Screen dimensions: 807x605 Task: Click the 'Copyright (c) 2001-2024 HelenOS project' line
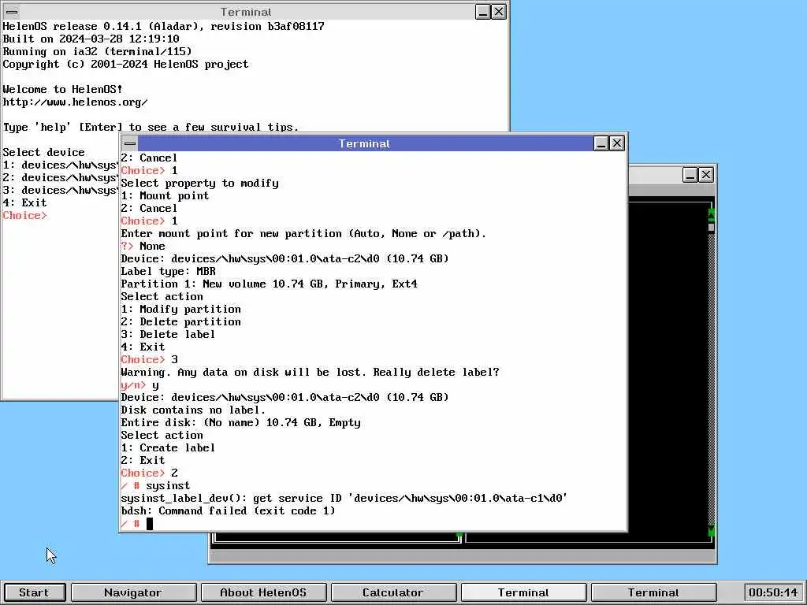(125, 65)
